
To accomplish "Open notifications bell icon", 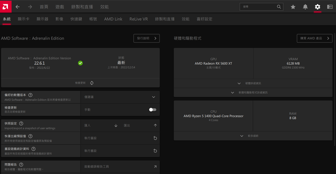I will (305, 7).
